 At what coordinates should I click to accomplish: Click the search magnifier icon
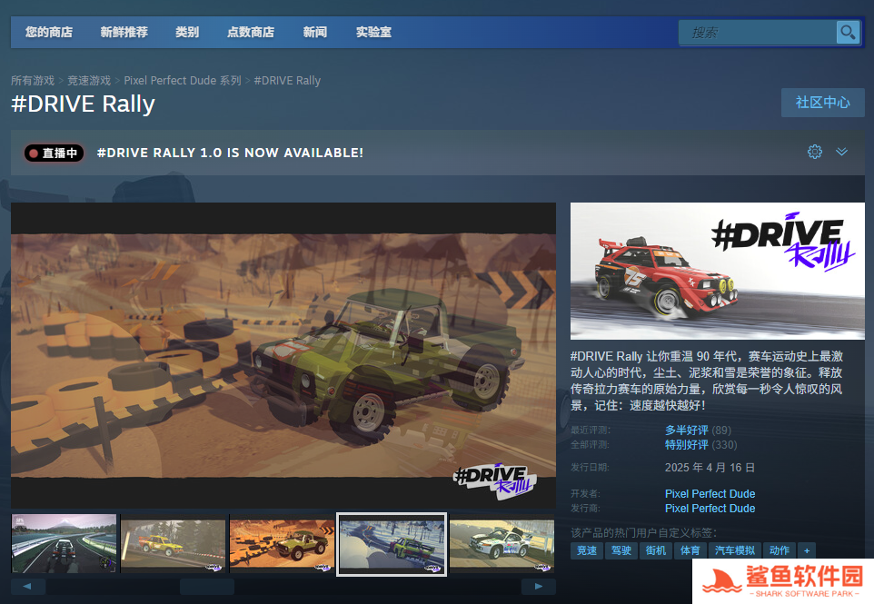[848, 33]
